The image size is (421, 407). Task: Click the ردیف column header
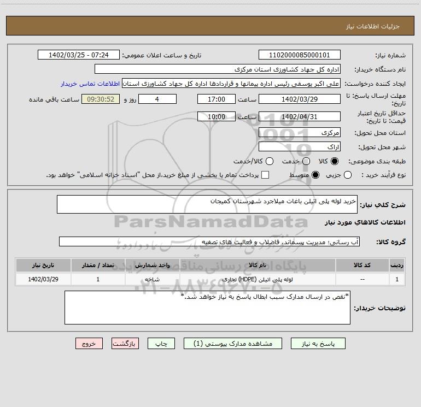point(397,265)
